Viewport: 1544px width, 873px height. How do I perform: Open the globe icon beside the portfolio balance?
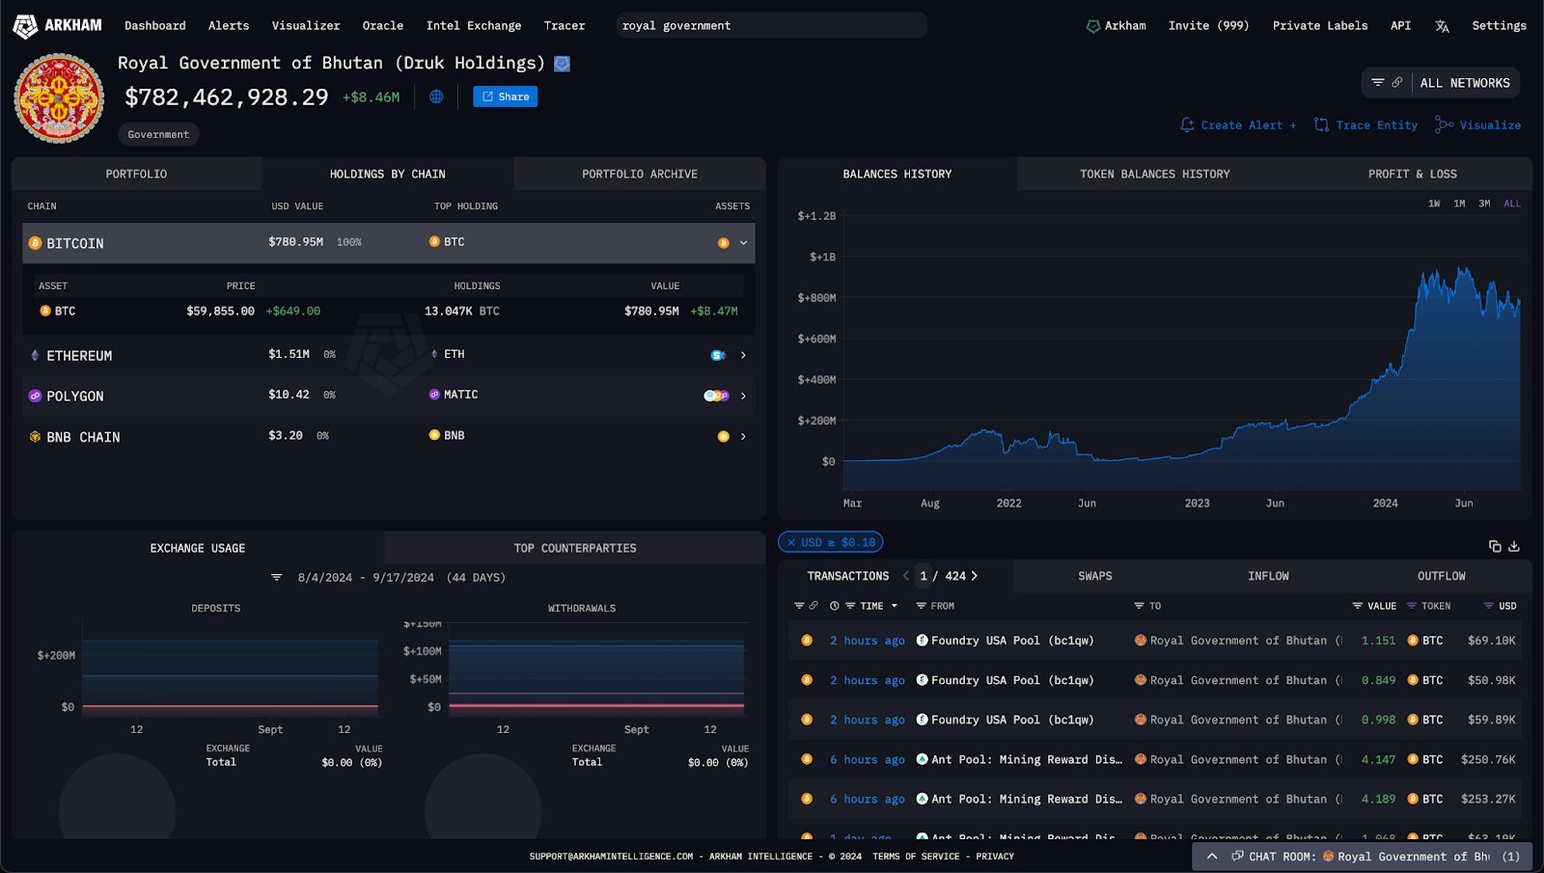435,96
